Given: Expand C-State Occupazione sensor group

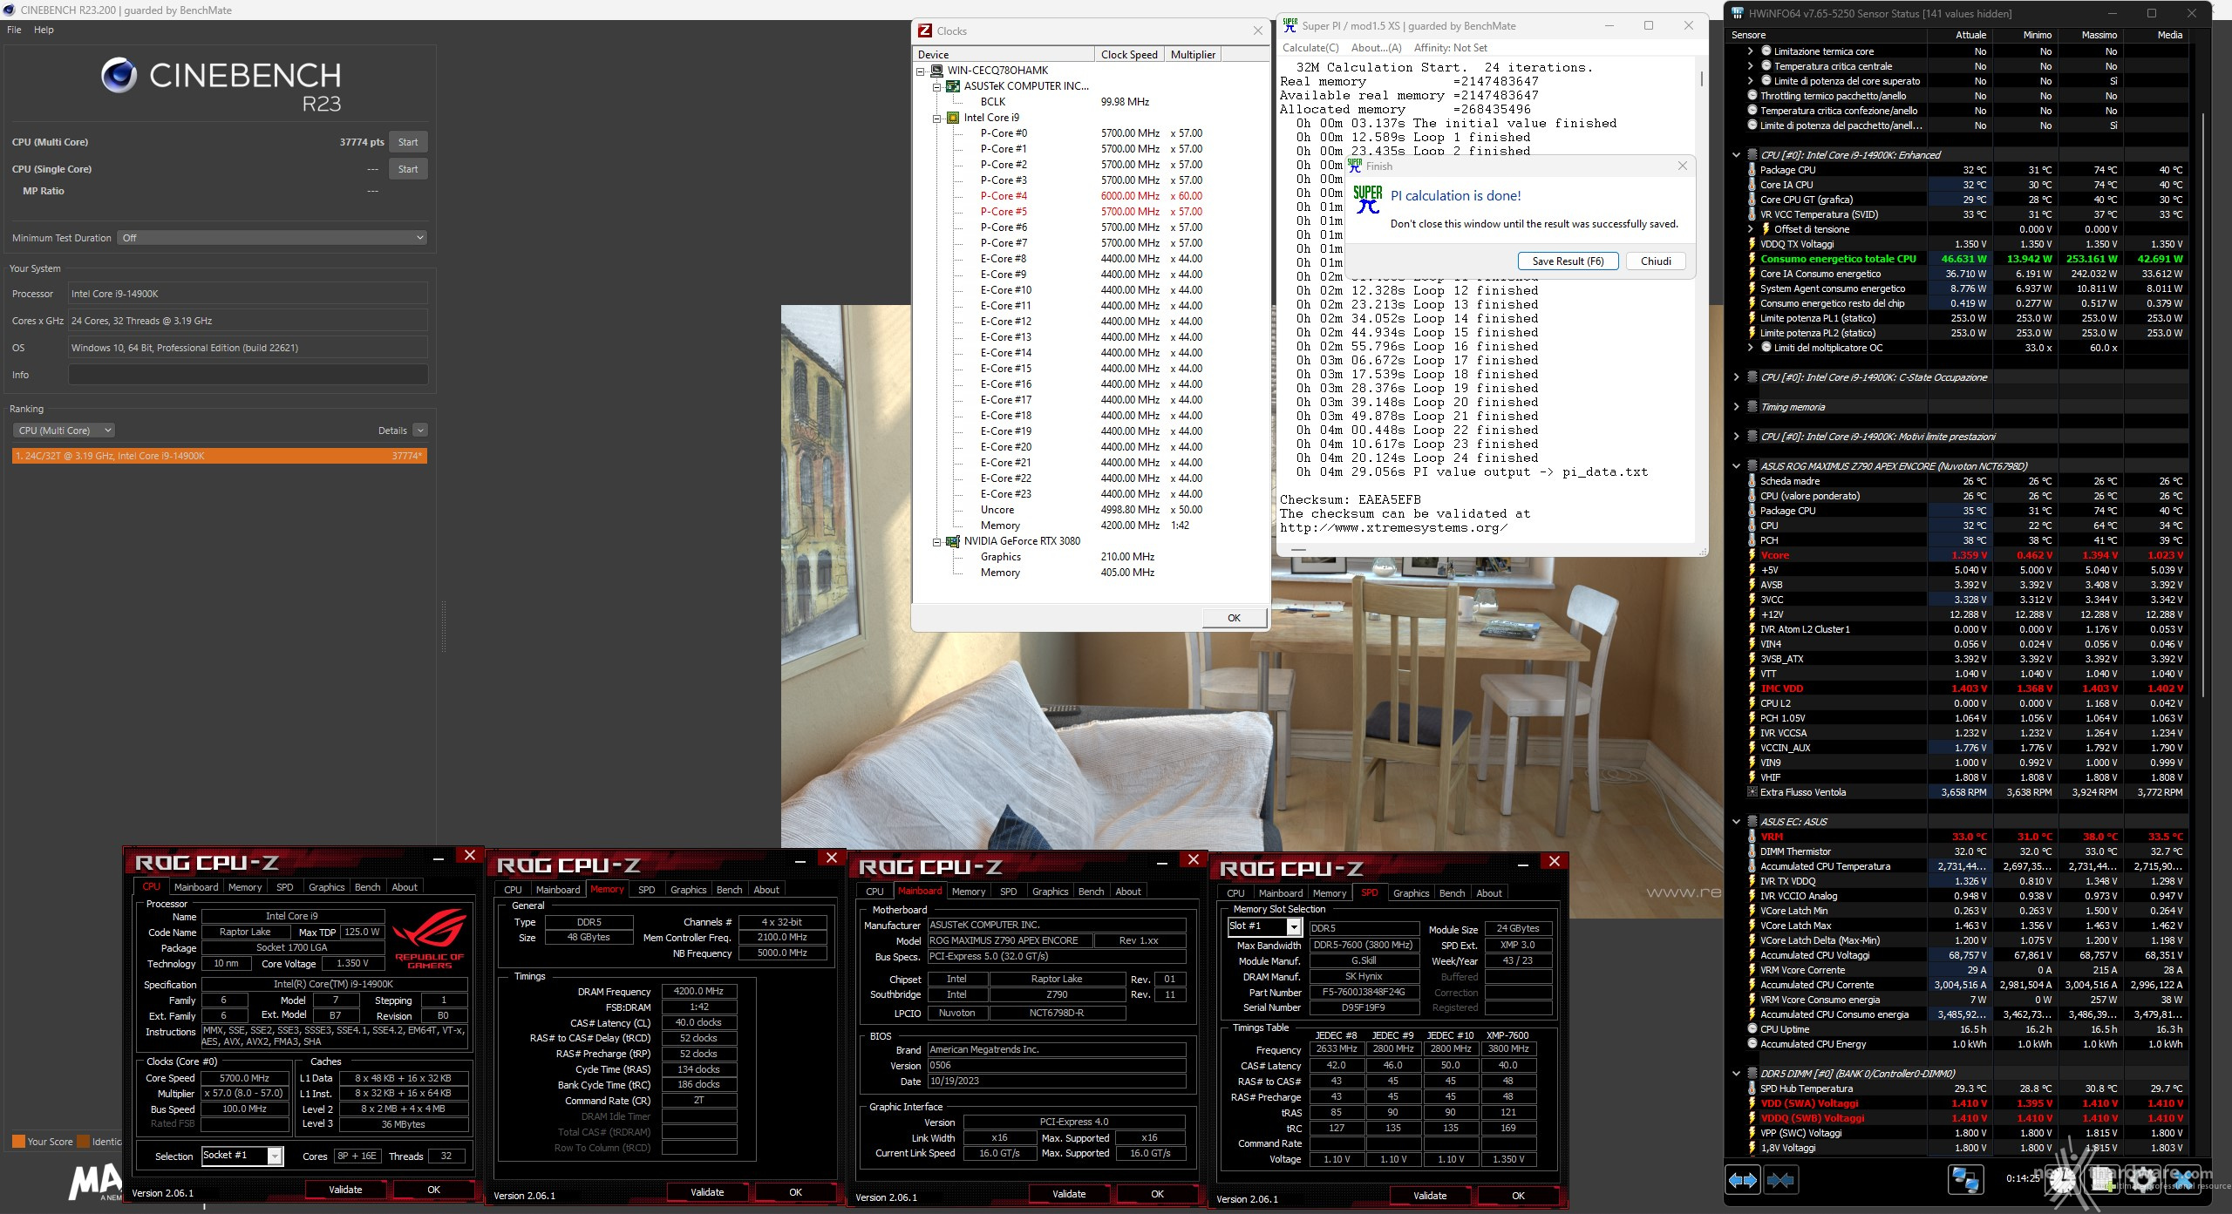Looking at the screenshot, I should tap(1736, 377).
